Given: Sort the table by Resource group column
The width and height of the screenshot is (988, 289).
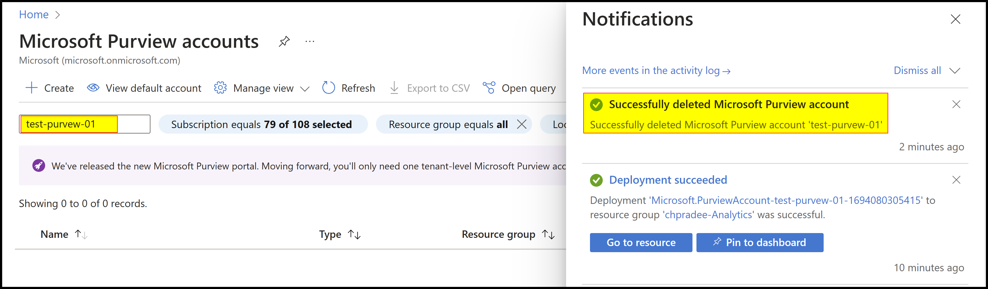Looking at the screenshot, I should click(508, 234).
